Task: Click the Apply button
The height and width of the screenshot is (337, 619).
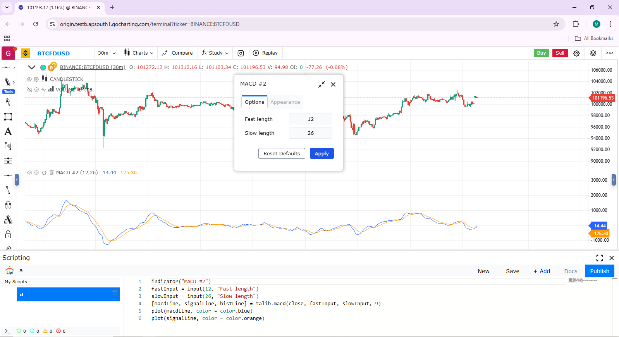Action: [322, 154]
